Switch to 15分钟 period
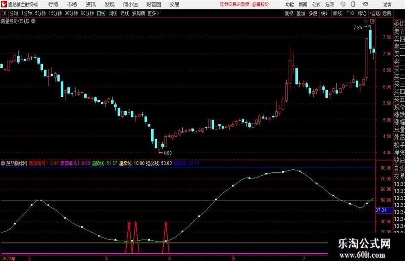Image resolution: width=405 pixels, height=261 pixels. coord(55,13)
